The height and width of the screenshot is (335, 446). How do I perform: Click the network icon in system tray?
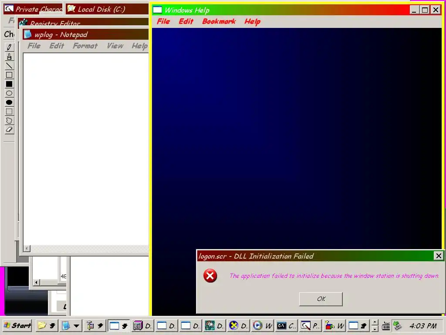pyautogui.click(x=397, y=325)
